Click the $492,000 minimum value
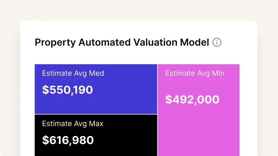This screenshot has width=278, height=156. tap(192, 99)
